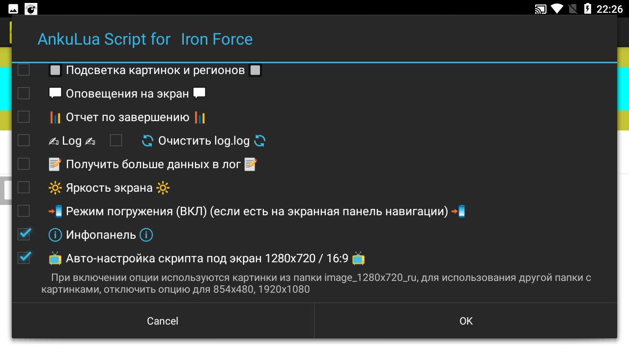This screenshot has width=629, height=353.
Task: Enable Подсветка картинок и регионов checkbox
Action: coord(24,70)
